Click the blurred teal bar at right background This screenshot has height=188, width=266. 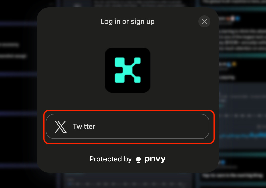(242, 55)
